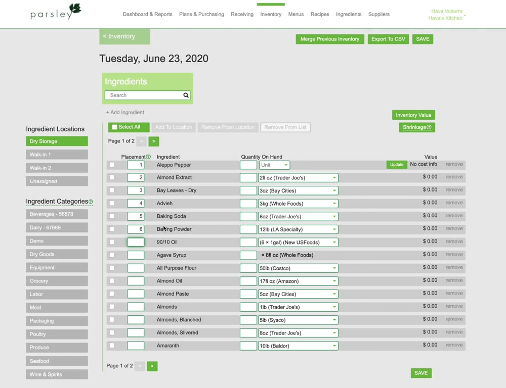Click the Merge Previous Inventory button
Image resolution: width=506 pixels, height=388 pixels.
(329, 39)
